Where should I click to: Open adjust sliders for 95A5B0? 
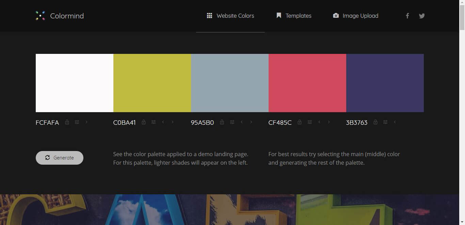(x=232, y=122)
